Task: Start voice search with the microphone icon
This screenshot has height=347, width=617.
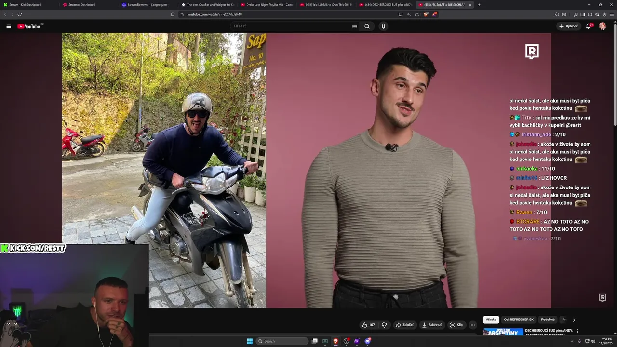Action: coord(383,27)
